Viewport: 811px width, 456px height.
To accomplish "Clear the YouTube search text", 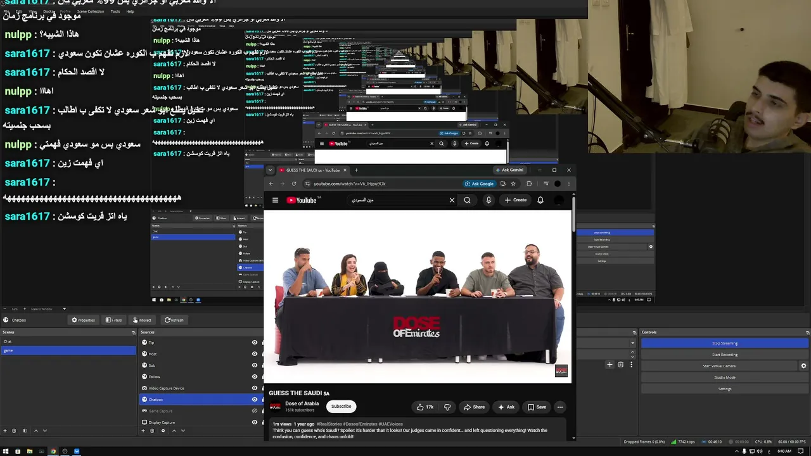I will [x=452, y=200].
